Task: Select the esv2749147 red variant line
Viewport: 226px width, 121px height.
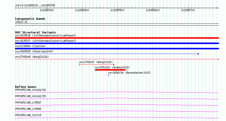Action: [97, 65]
